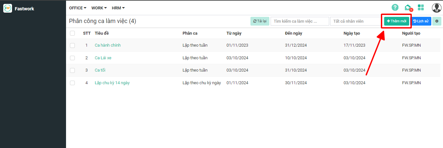Select the Ca Lái xe row checkbox

[72, 58]
